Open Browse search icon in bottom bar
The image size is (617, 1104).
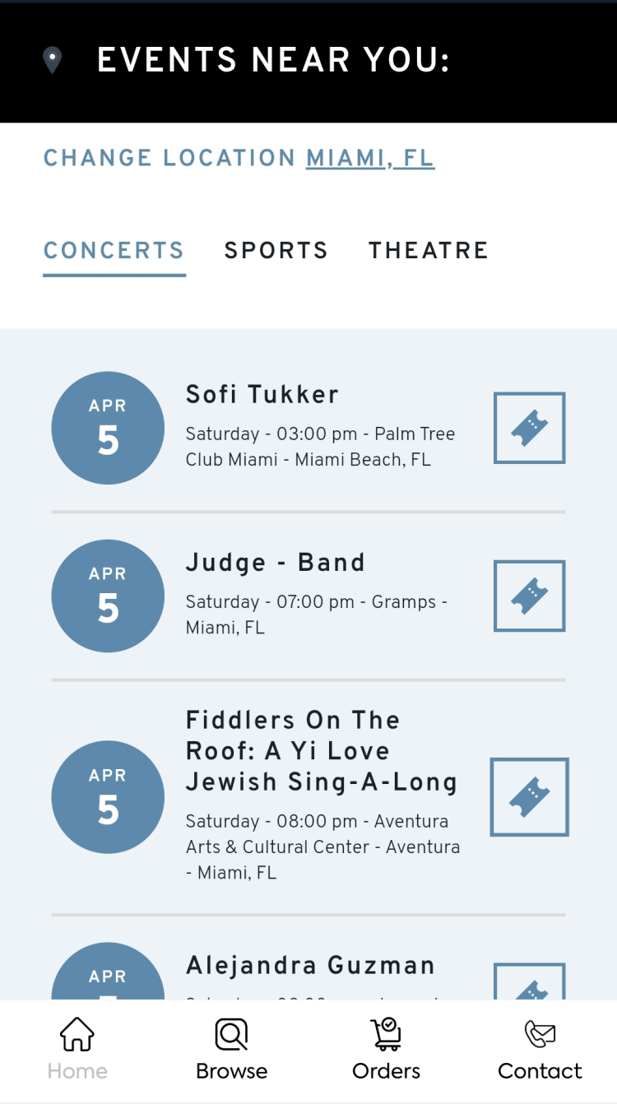[x=231, y=1034]
